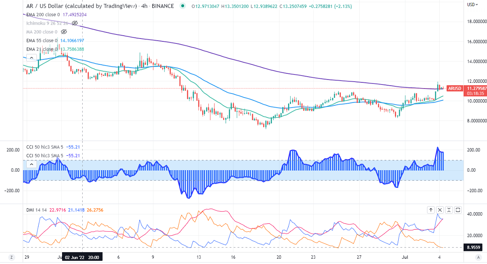The image size is (487, 264).
Task: Show the hidden MA 200 indicator
Action: tap(64, 32)
